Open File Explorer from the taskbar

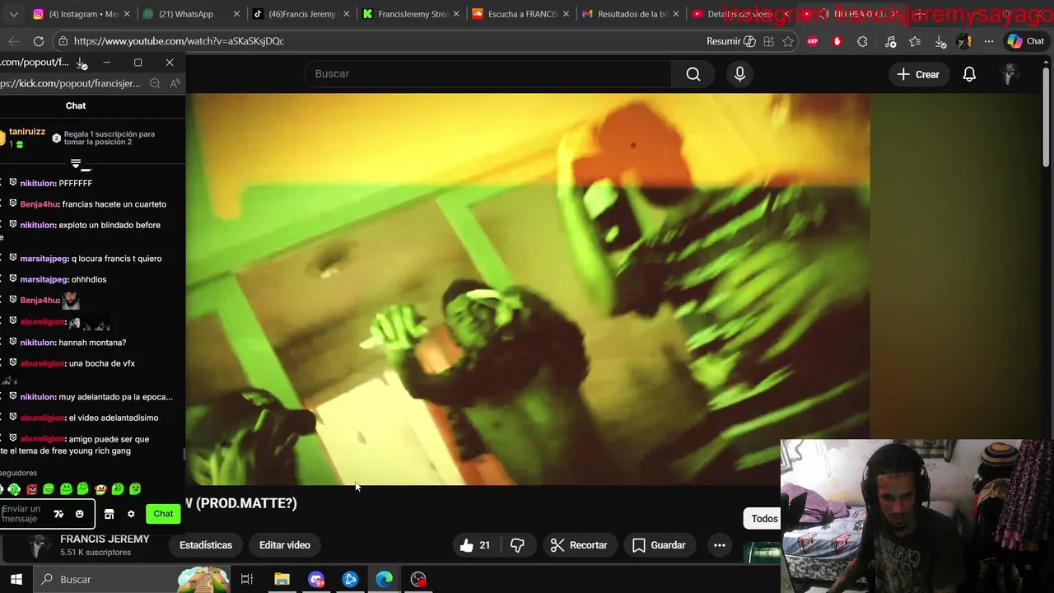282,580
